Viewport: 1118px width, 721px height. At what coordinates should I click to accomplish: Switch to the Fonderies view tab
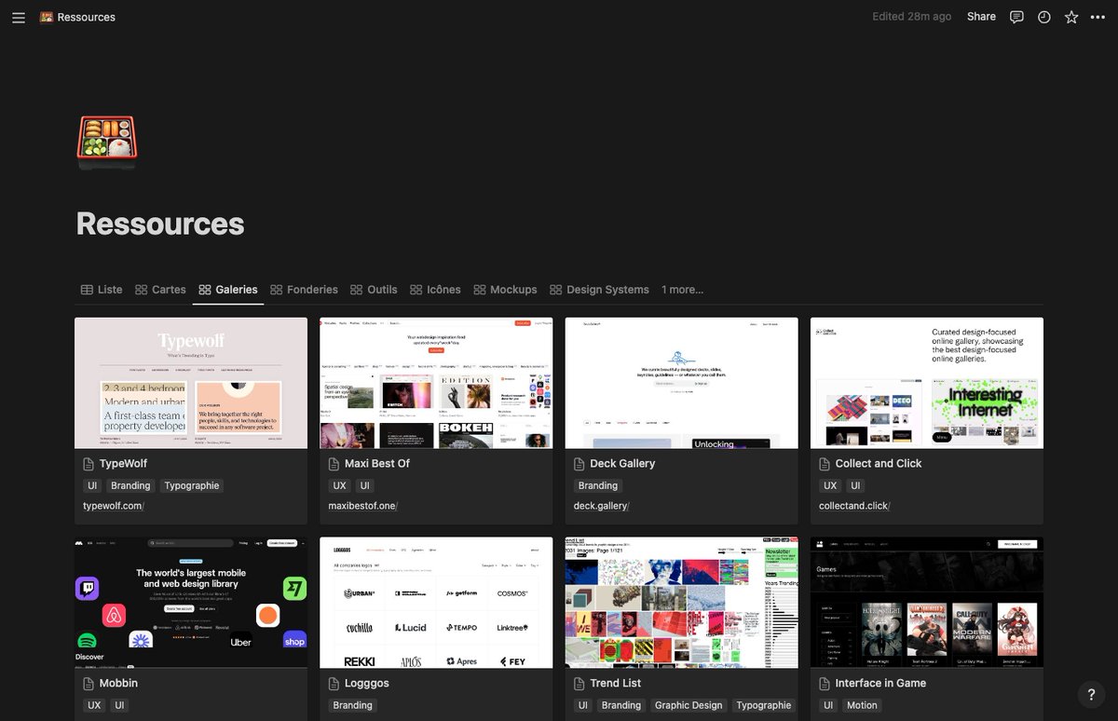304,290
